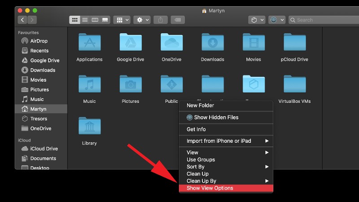Select Martyn home in the sidebar
Viewport: 359px width, 202px height.
pyautogui.click(x=41, y=109)
